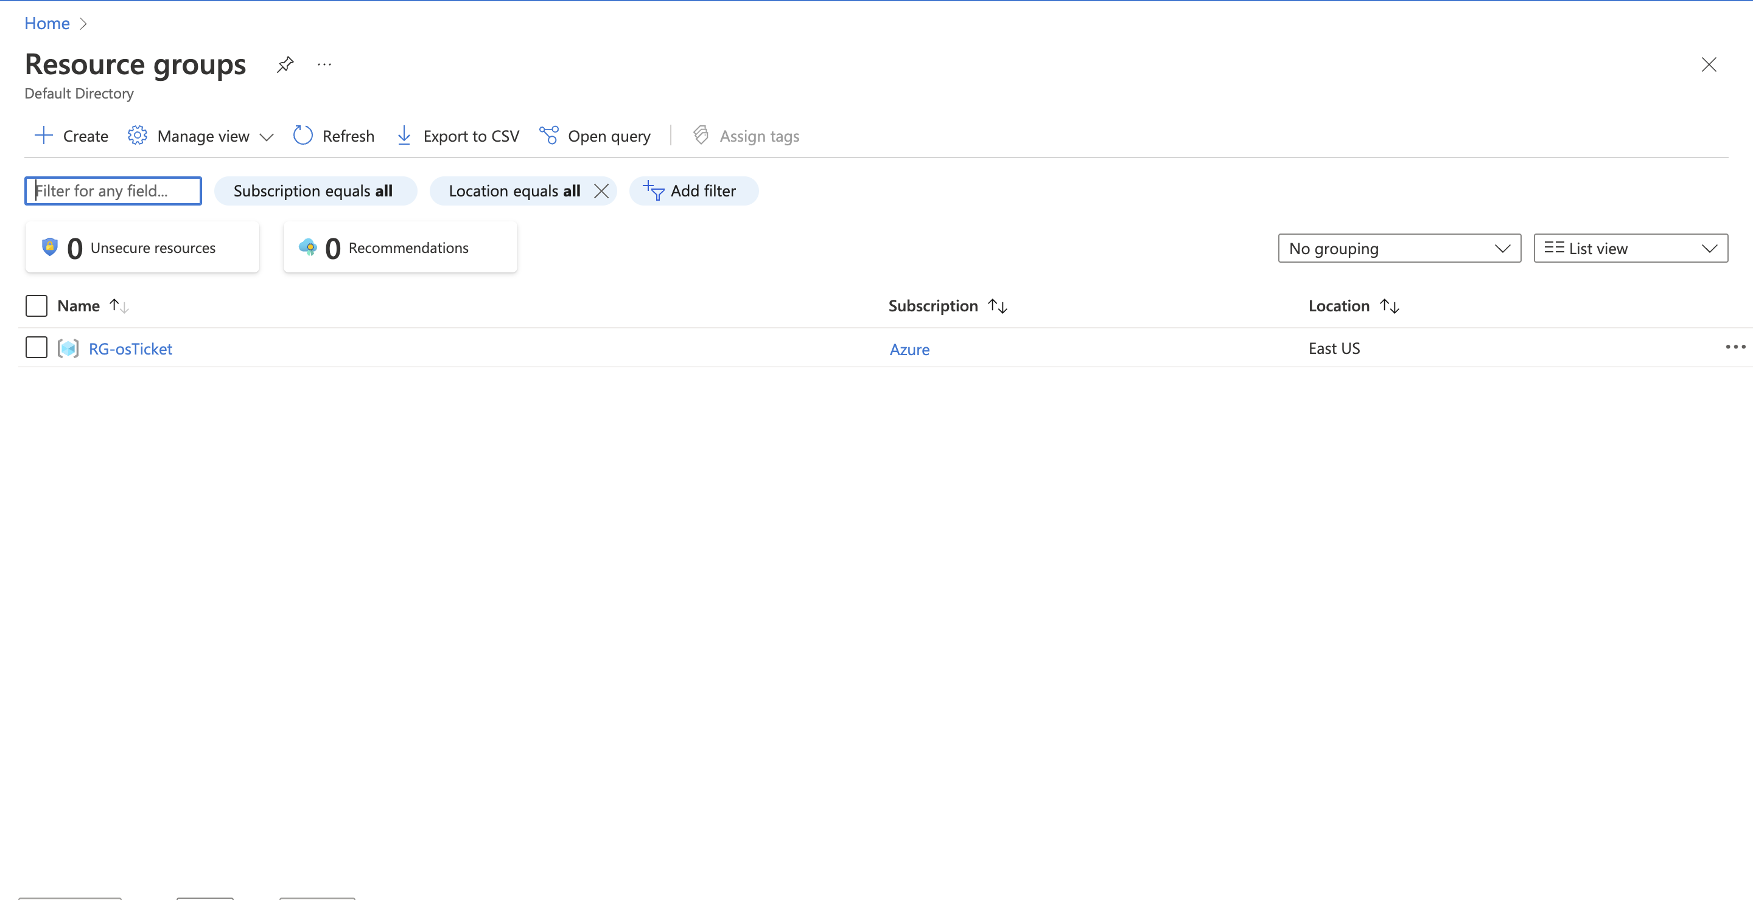Click the Create plus icon
Image resolution: width=1753 pixels, height=900 pixels.
coord(44,136)
